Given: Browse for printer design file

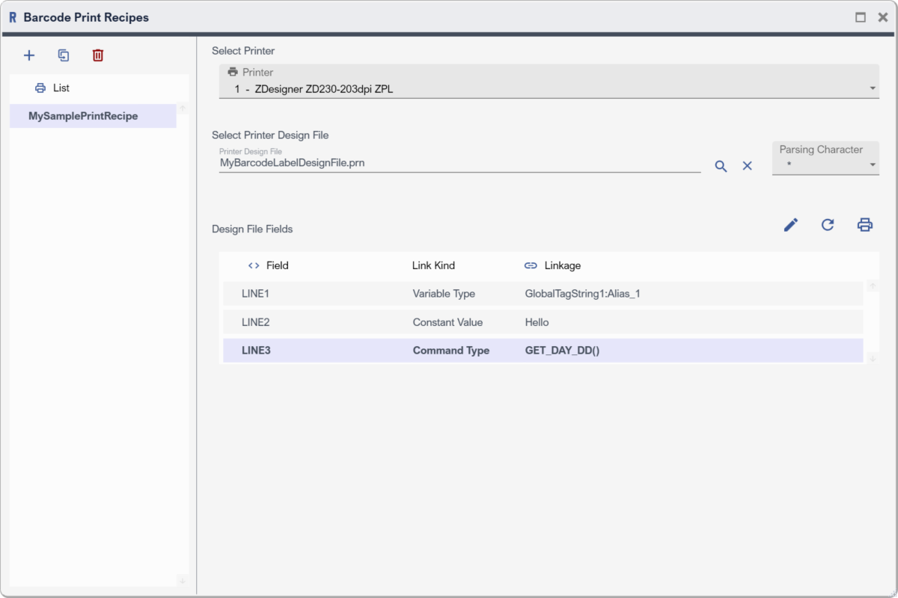Looking at the screenshot, I should coord(721,166).
